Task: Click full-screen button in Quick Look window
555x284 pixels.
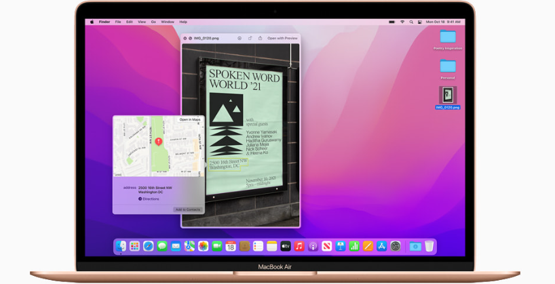Action: [190, 38]
